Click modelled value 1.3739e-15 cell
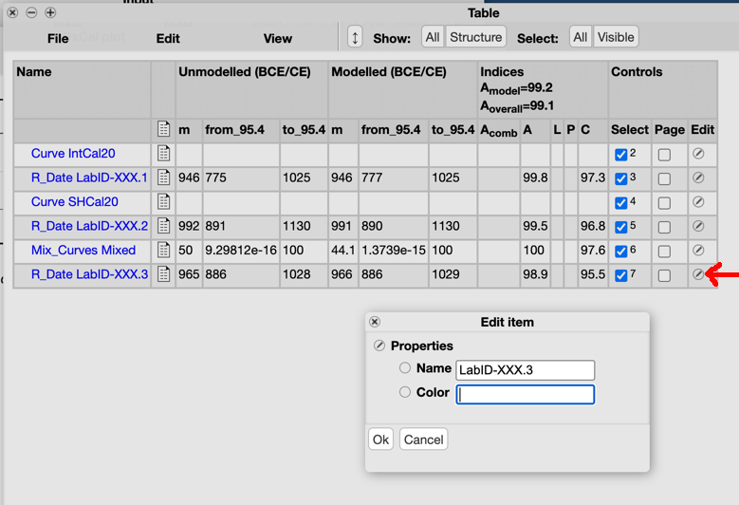The width and height of the screenshot is (739, 505). (394, 251)
